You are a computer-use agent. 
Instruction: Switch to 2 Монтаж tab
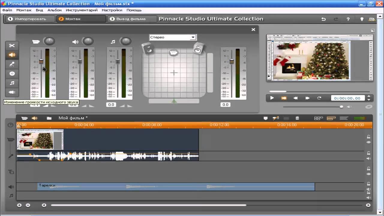(81, 19)
